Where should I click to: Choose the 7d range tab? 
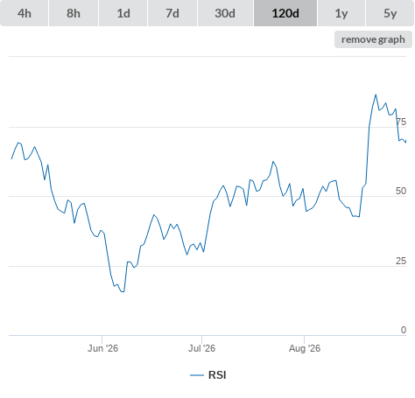[172, 13]
